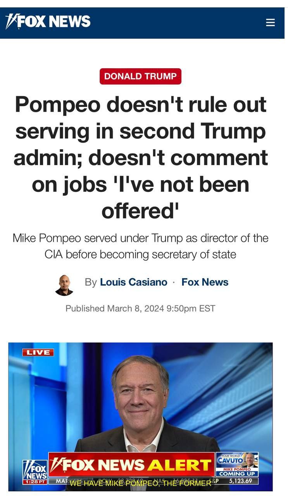Click the 1:28 PT time indicator
Image resolution: width=288 pixels, height=496 pixels.
coord(35,482)
